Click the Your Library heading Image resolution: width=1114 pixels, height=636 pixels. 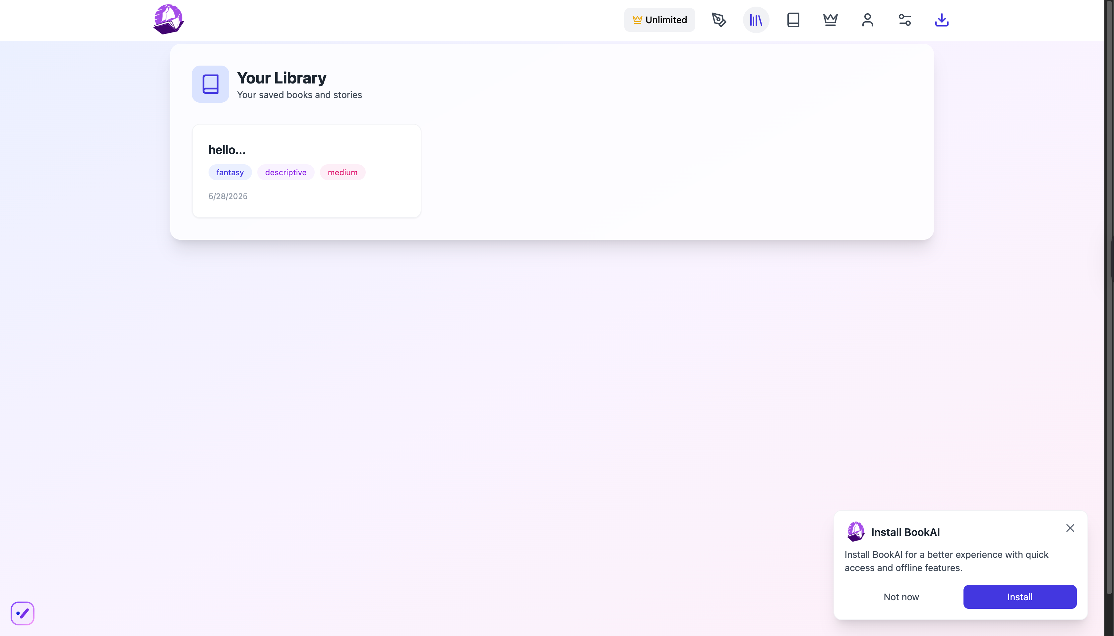[281, 78]
